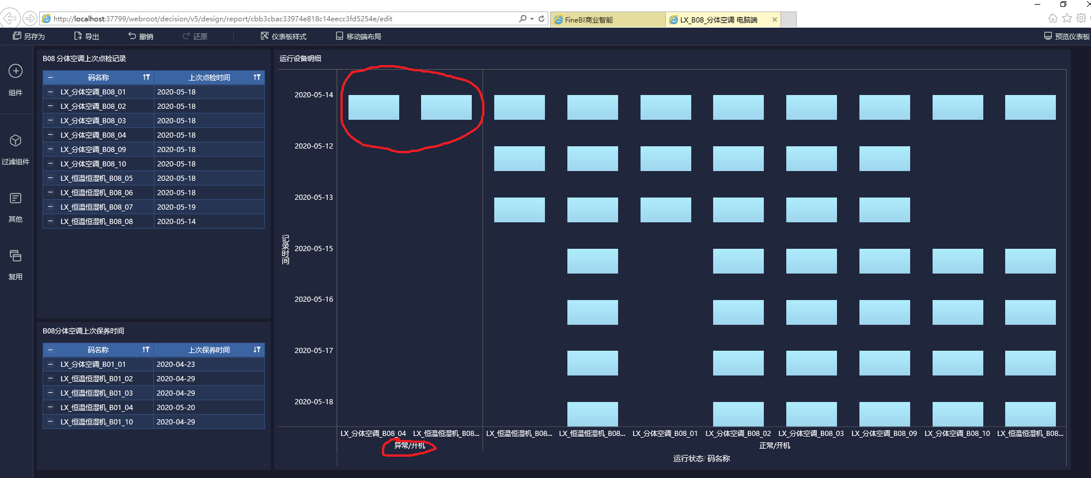This screenshot has width=1091, height=478.
Task: Click 导出 export in toolbar
Action: (86, 36)
